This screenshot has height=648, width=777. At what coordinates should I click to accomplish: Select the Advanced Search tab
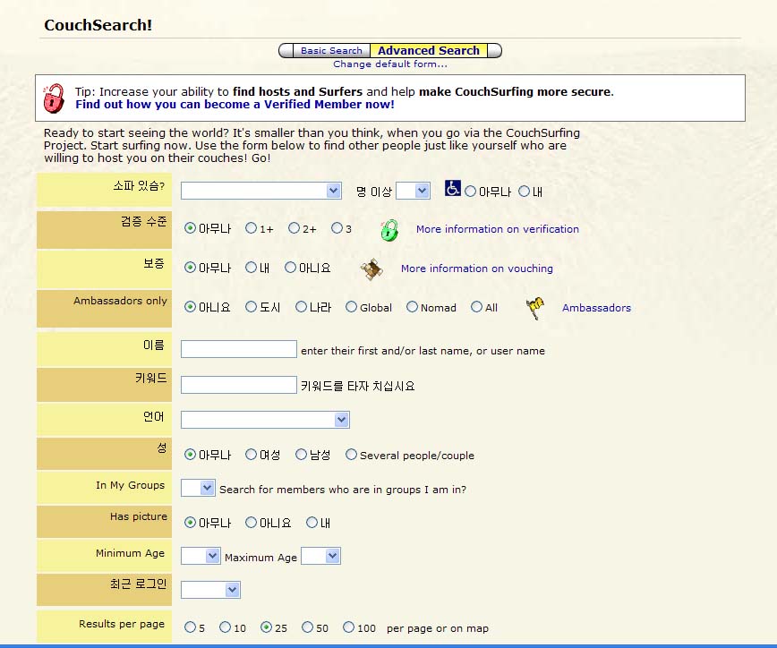pyautogui.click(x=429, y=50)
